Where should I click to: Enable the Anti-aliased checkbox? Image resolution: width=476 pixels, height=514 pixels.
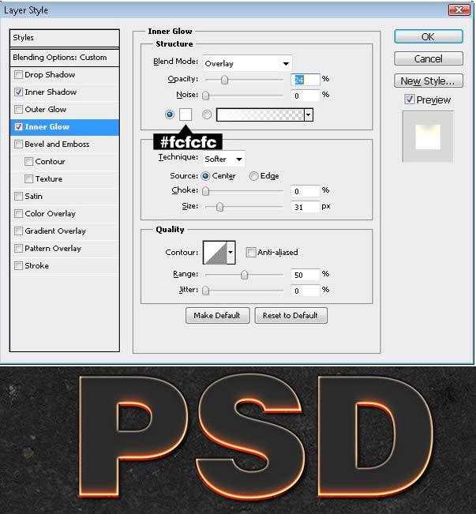[251, 253]
